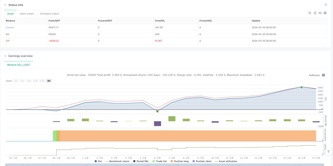Image resolution: width=333 pixels, height=166 pixels.
Task: Switch to the Schedule orders tab
Action: point(49,14)
